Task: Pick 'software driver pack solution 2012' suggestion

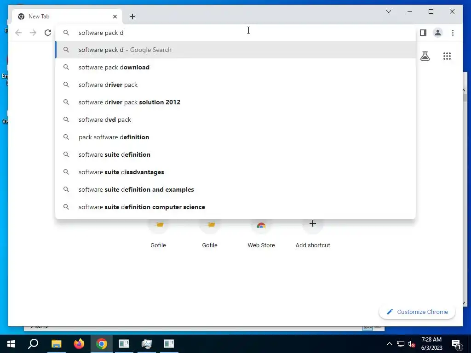Action: point(235,102)
